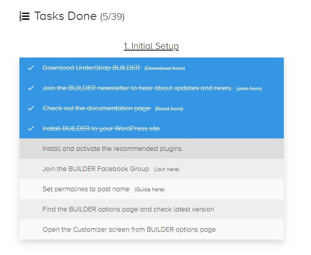311x255 pixels.
Task: Open the Facebook Group Join here link
Action: [166, 169]
